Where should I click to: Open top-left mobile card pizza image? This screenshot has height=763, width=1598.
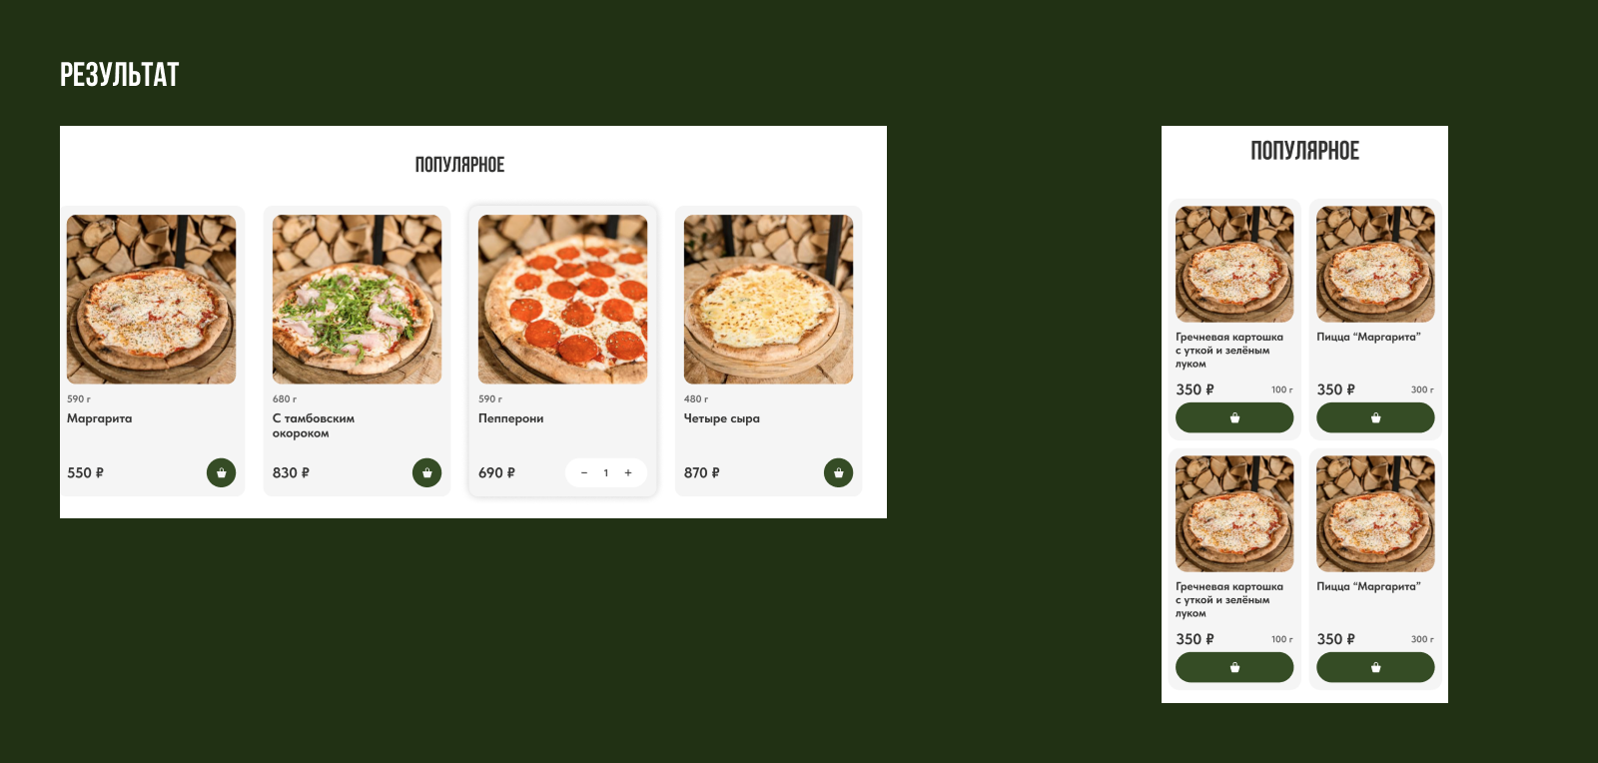pos(1234,264)
